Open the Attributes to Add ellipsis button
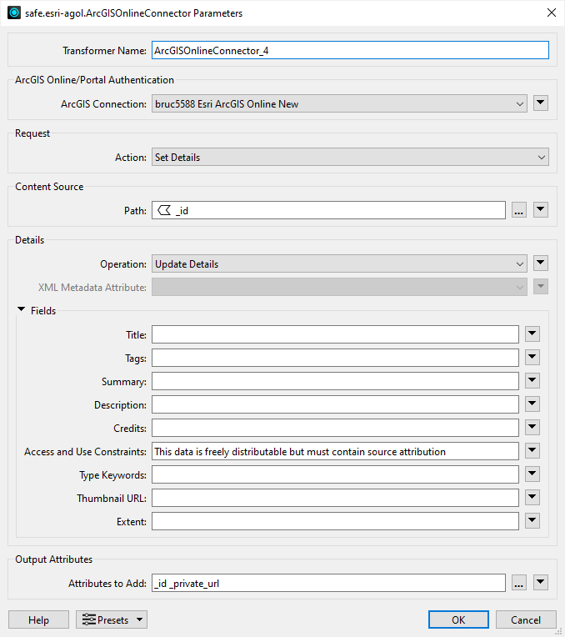Image resolution: width=565 pixels, height=637 pixels. tap(518, 584)
